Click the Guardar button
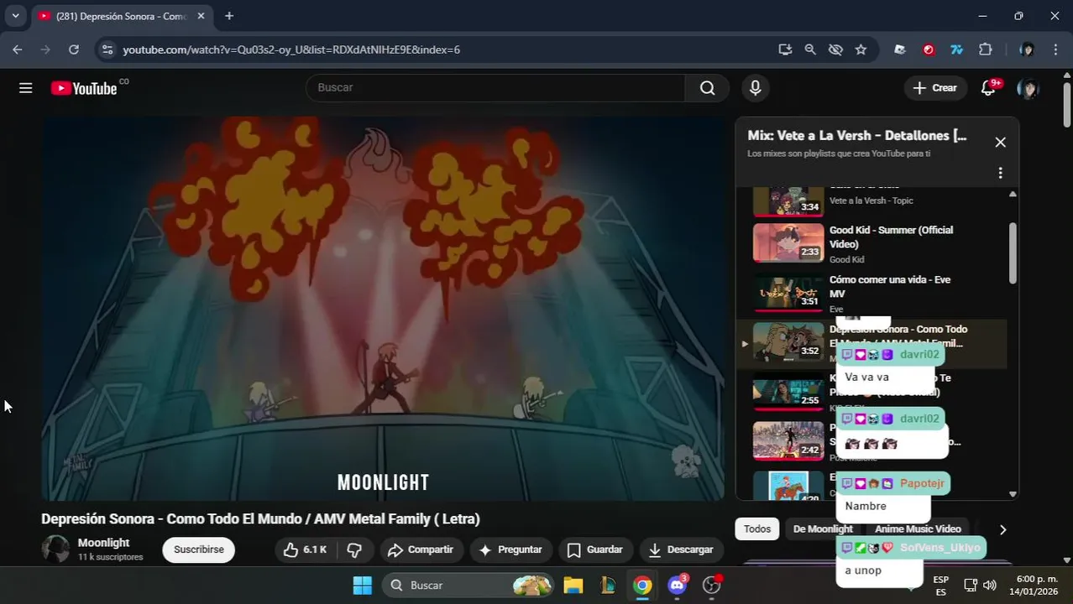 pos(594,549)
